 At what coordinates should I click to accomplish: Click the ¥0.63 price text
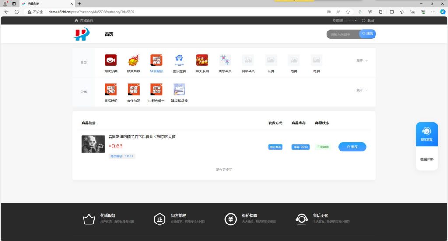(115, 146)
